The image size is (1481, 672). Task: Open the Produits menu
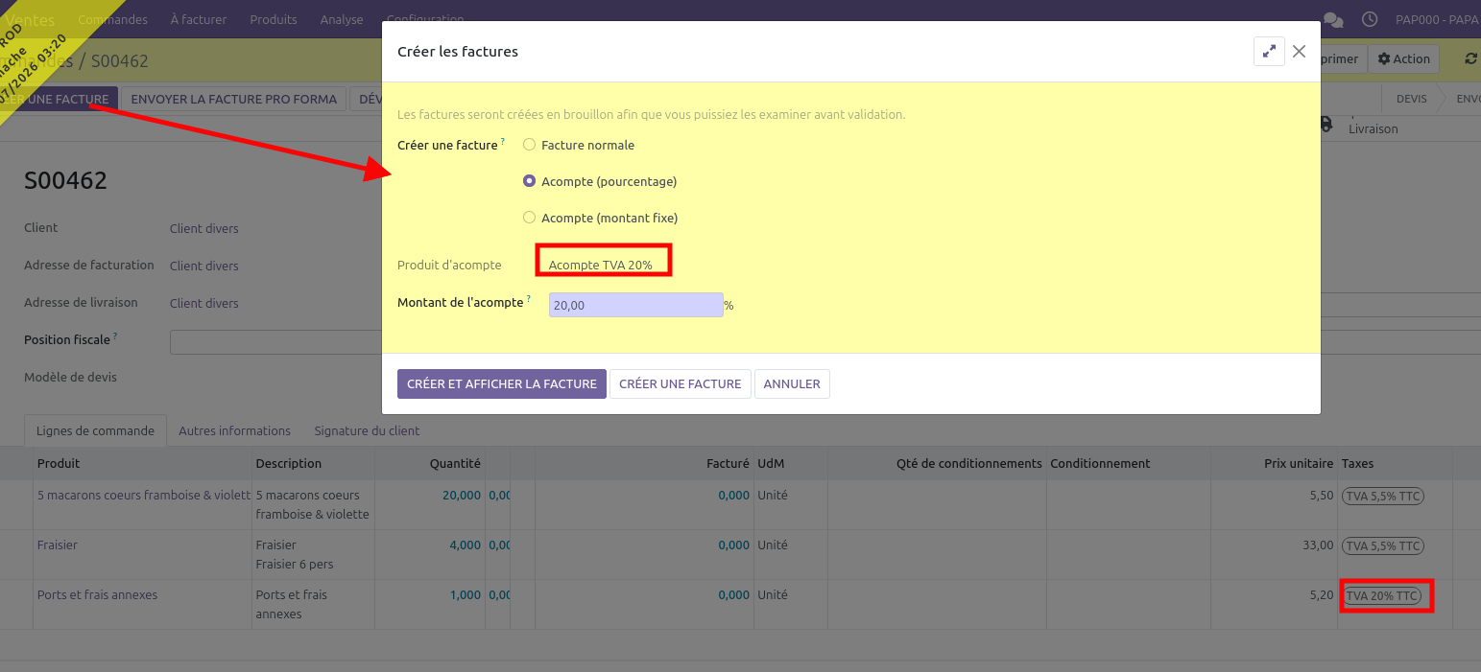274,19
